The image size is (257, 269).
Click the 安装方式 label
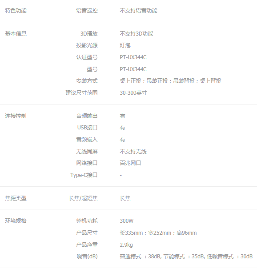tap(87, 81)
